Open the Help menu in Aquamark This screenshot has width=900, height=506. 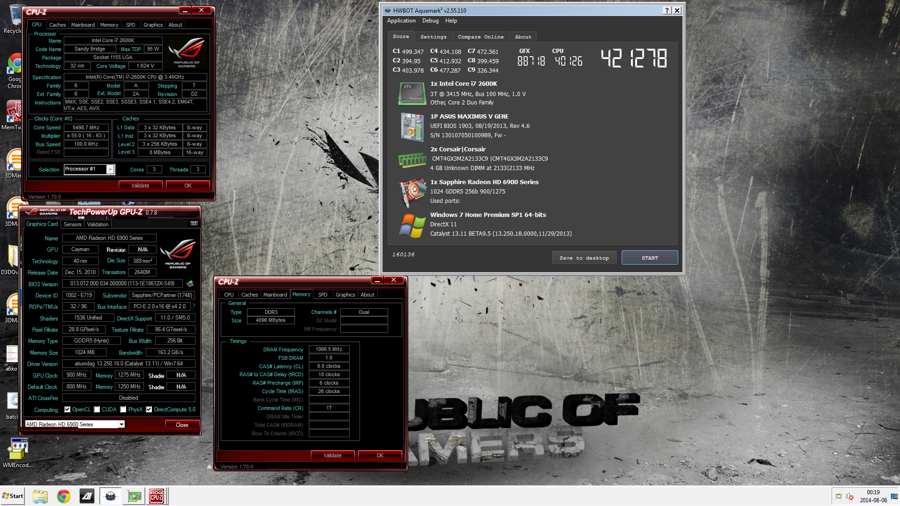click(451, 21)
